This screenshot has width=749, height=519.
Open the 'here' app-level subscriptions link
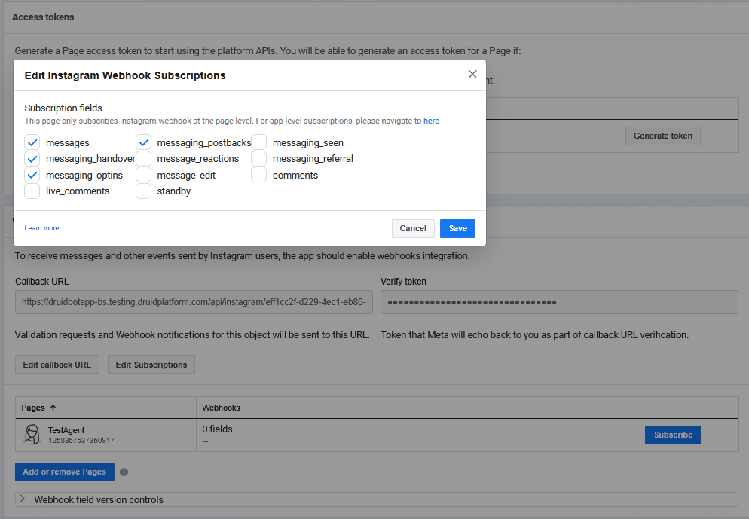click(x=431, y=121)
